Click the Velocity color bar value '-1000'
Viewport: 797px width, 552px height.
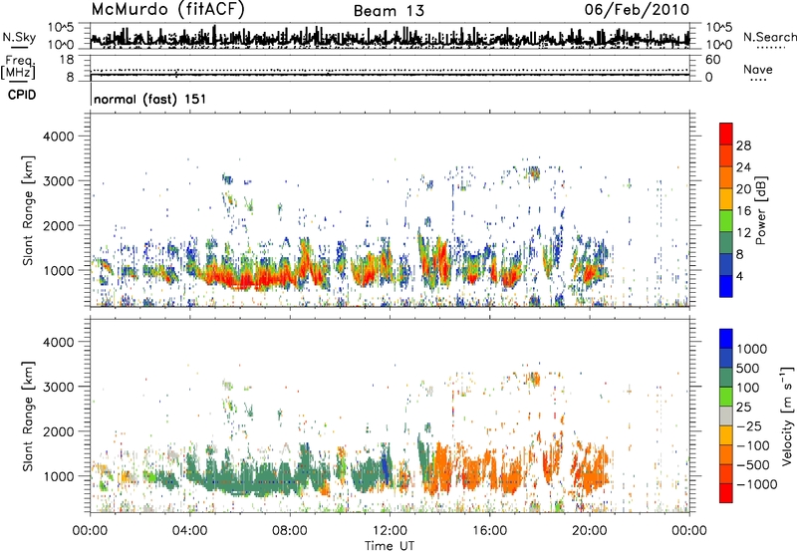[756, 484]
